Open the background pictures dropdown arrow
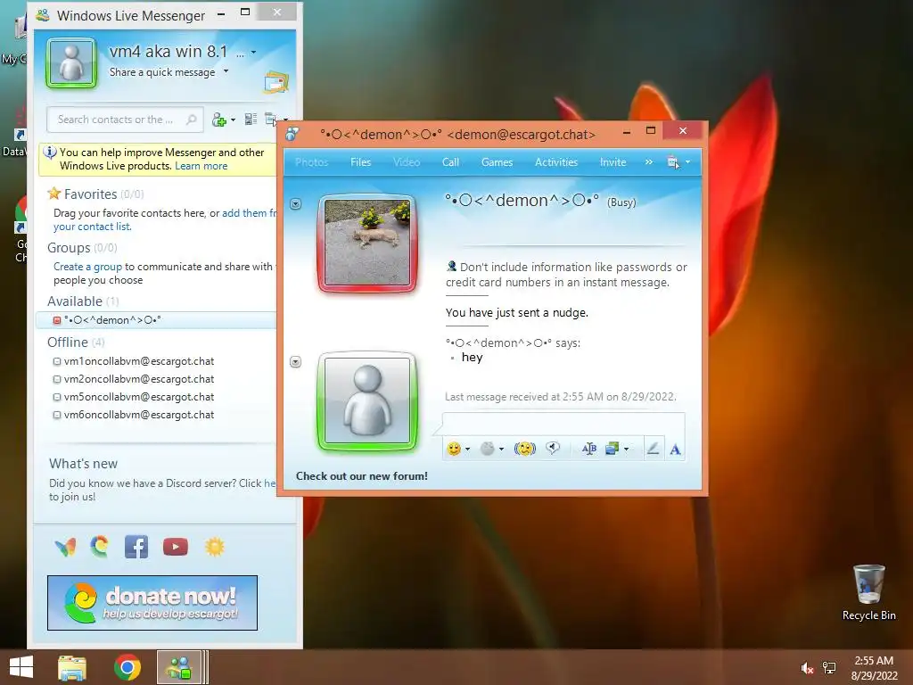Viewport: 913px width, 685px height. [627, 450]
